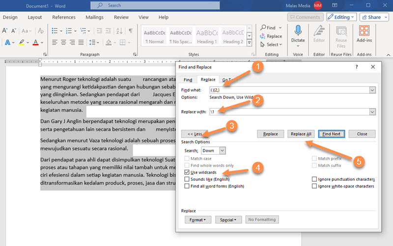The image size is (393, 246).
Task: Open the View tab
Action: [x=143, y=17]
